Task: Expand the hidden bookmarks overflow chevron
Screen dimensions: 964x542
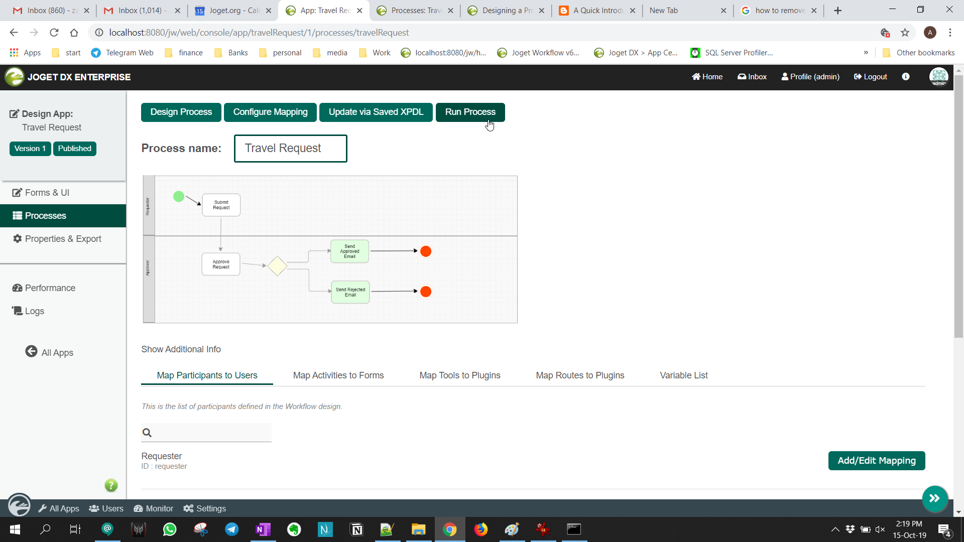Action: tap(866, 53)
